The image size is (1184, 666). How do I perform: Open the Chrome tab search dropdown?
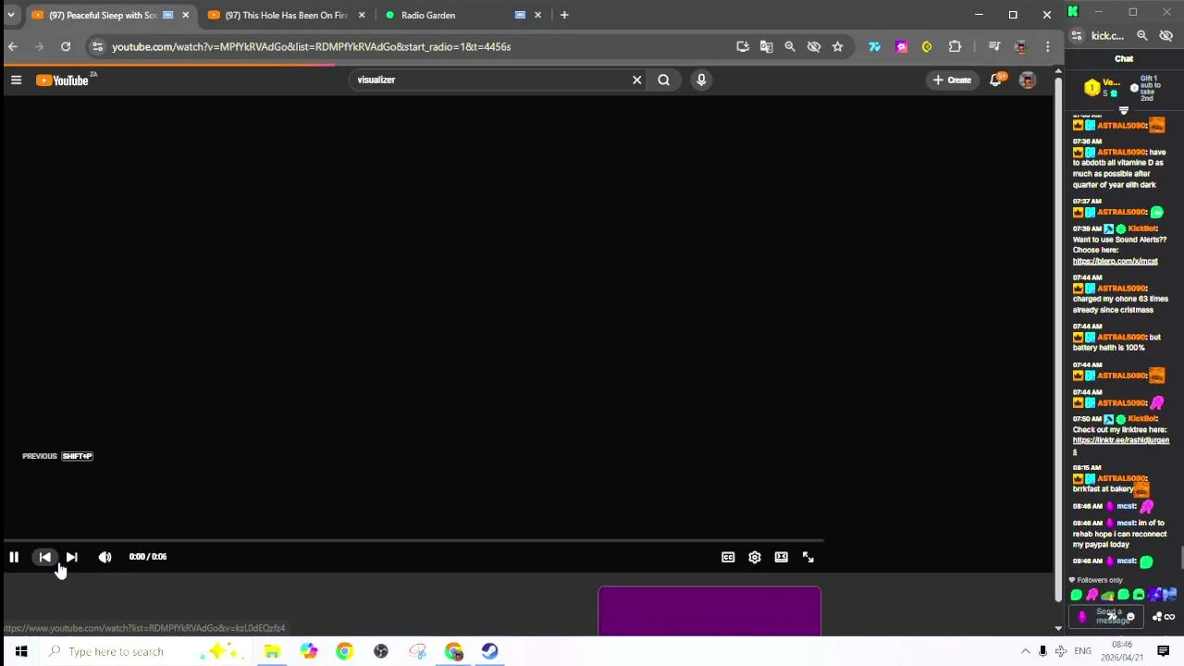tap(10, 15)
